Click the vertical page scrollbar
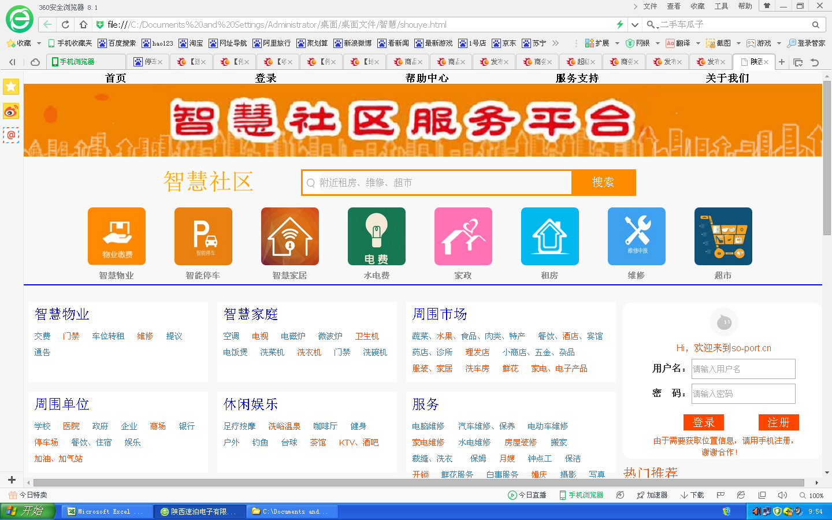This screenshot has height=520, width=832. [827, 158]
